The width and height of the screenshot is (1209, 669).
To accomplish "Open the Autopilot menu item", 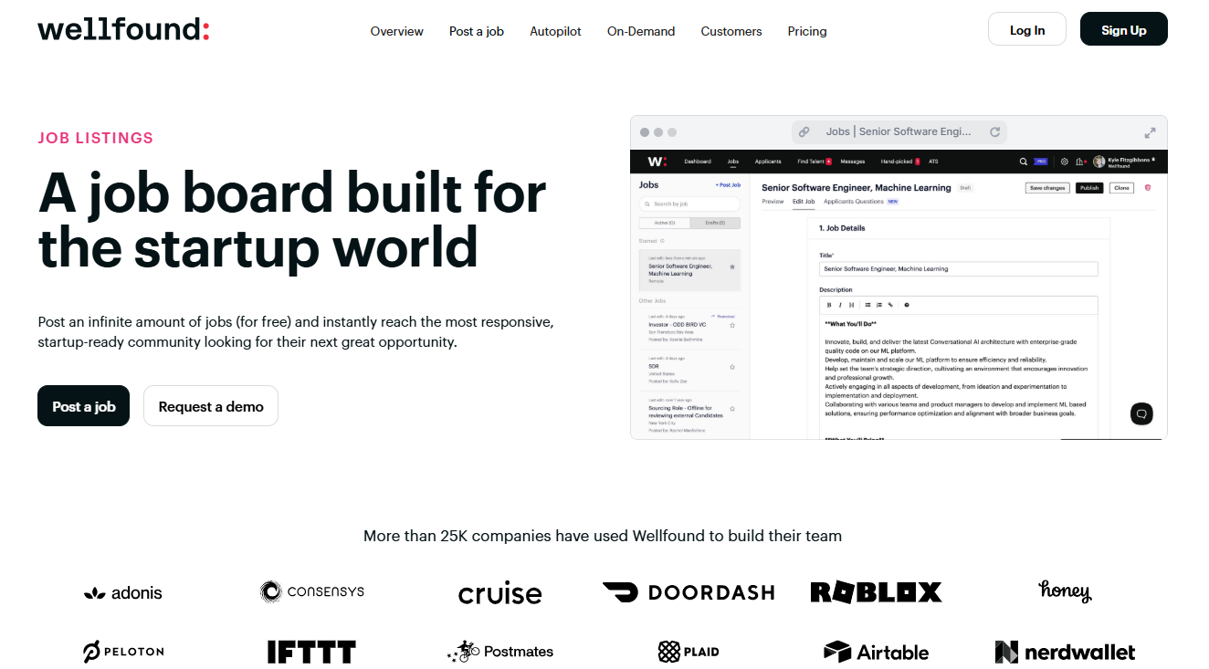I will (x=555, y=31).
